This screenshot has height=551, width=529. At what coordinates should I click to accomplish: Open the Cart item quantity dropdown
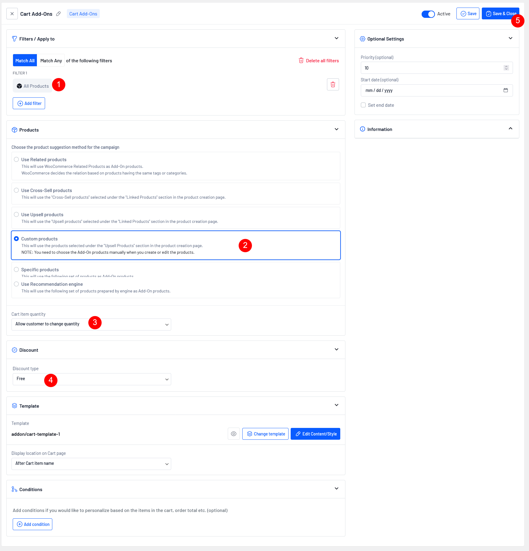coord(91,324)
